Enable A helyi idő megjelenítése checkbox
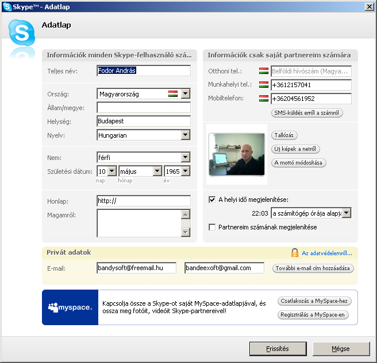Image resolution: width=377 pixels, height=363 pixels. click(x=212, y=200)
